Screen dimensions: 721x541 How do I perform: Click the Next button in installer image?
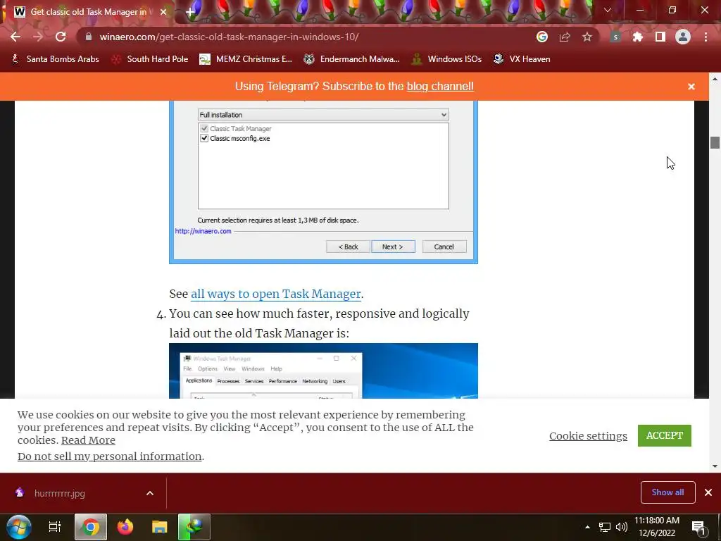point(393,247)
